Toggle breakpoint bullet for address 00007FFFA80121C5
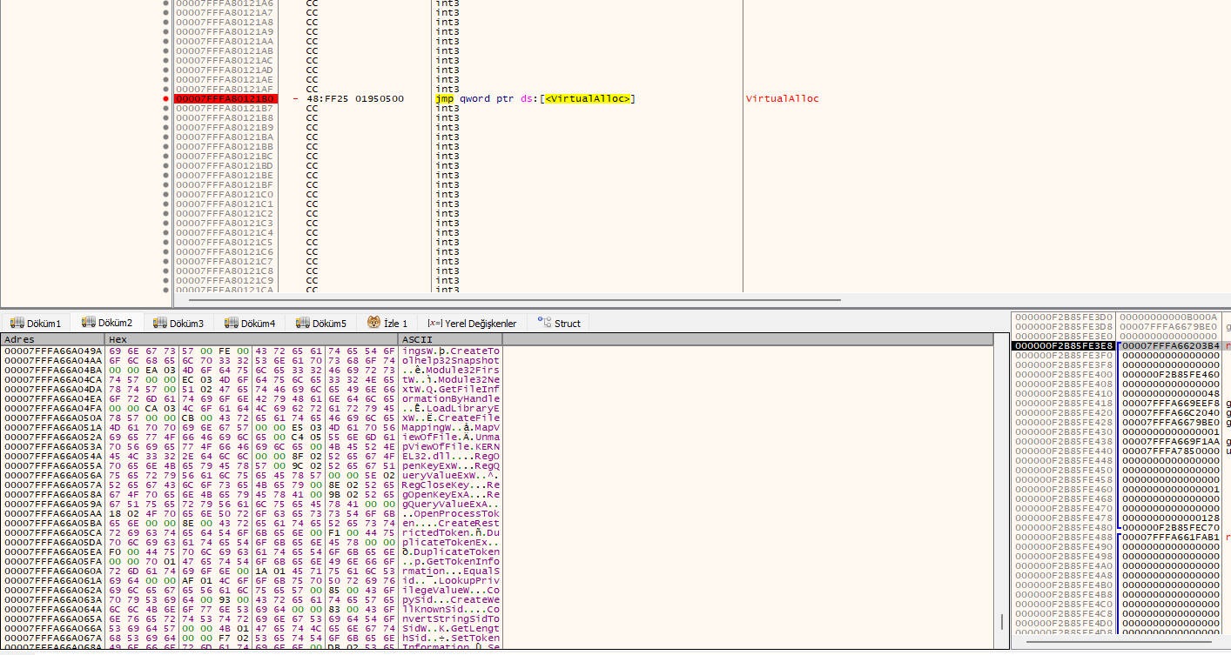This screenshot has width=1231, height=655. pyautogui.click(x=165, y=243)
